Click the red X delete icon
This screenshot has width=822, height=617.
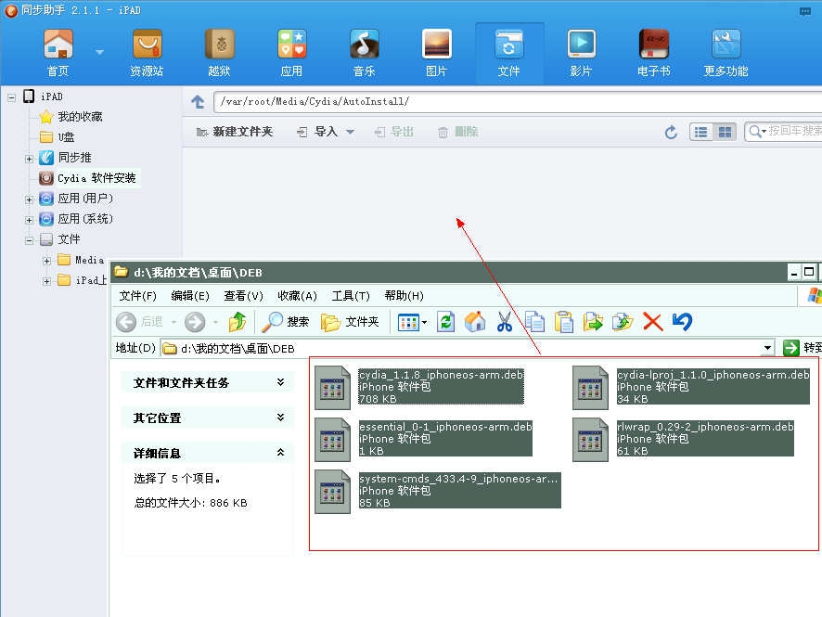pos(652,322)
